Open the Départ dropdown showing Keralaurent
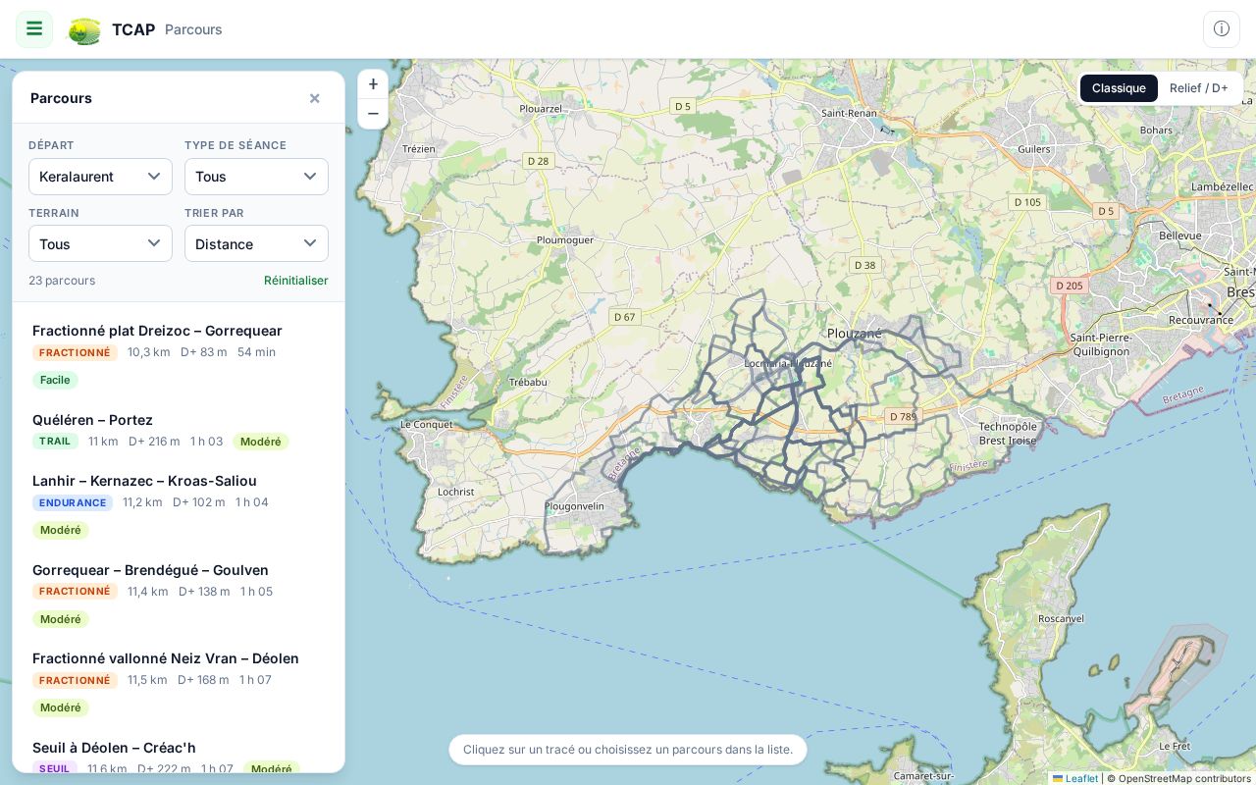 tap(100, 177)
